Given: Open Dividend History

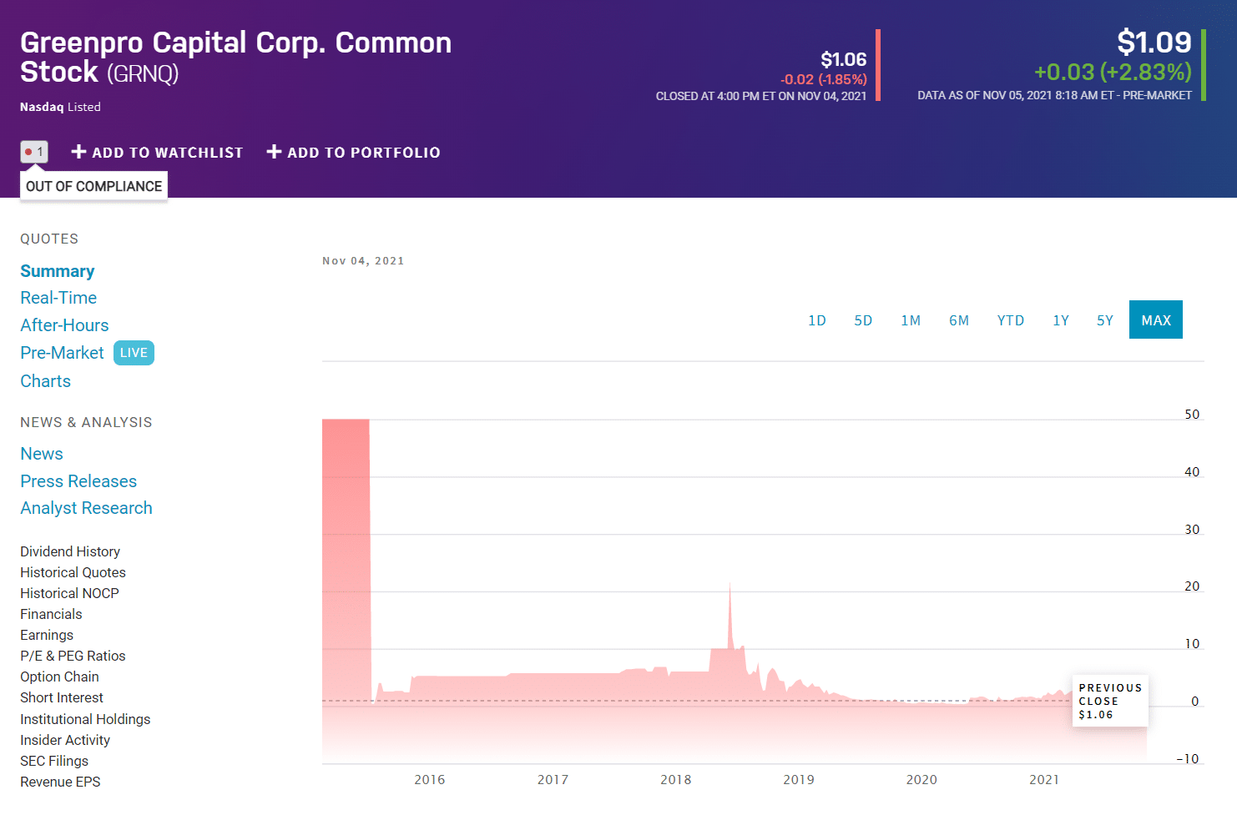Looking at the screenshot, I should coord(70,551).
